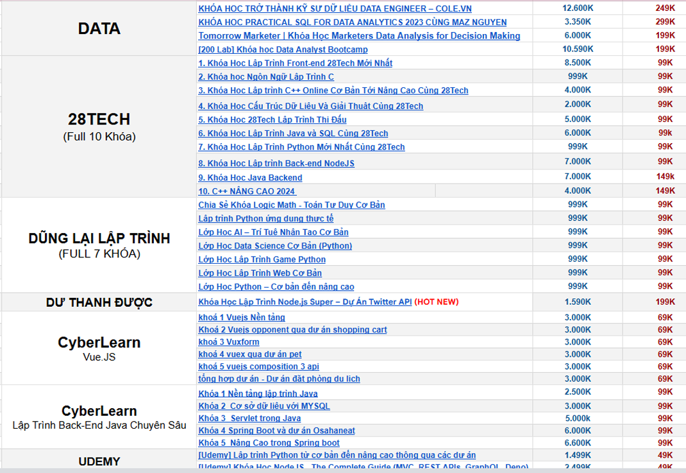This screenshot has width=686, height=473.
Task: Follow the Node.js Super Twitter API course link
Action: click(x=305, y=302)
